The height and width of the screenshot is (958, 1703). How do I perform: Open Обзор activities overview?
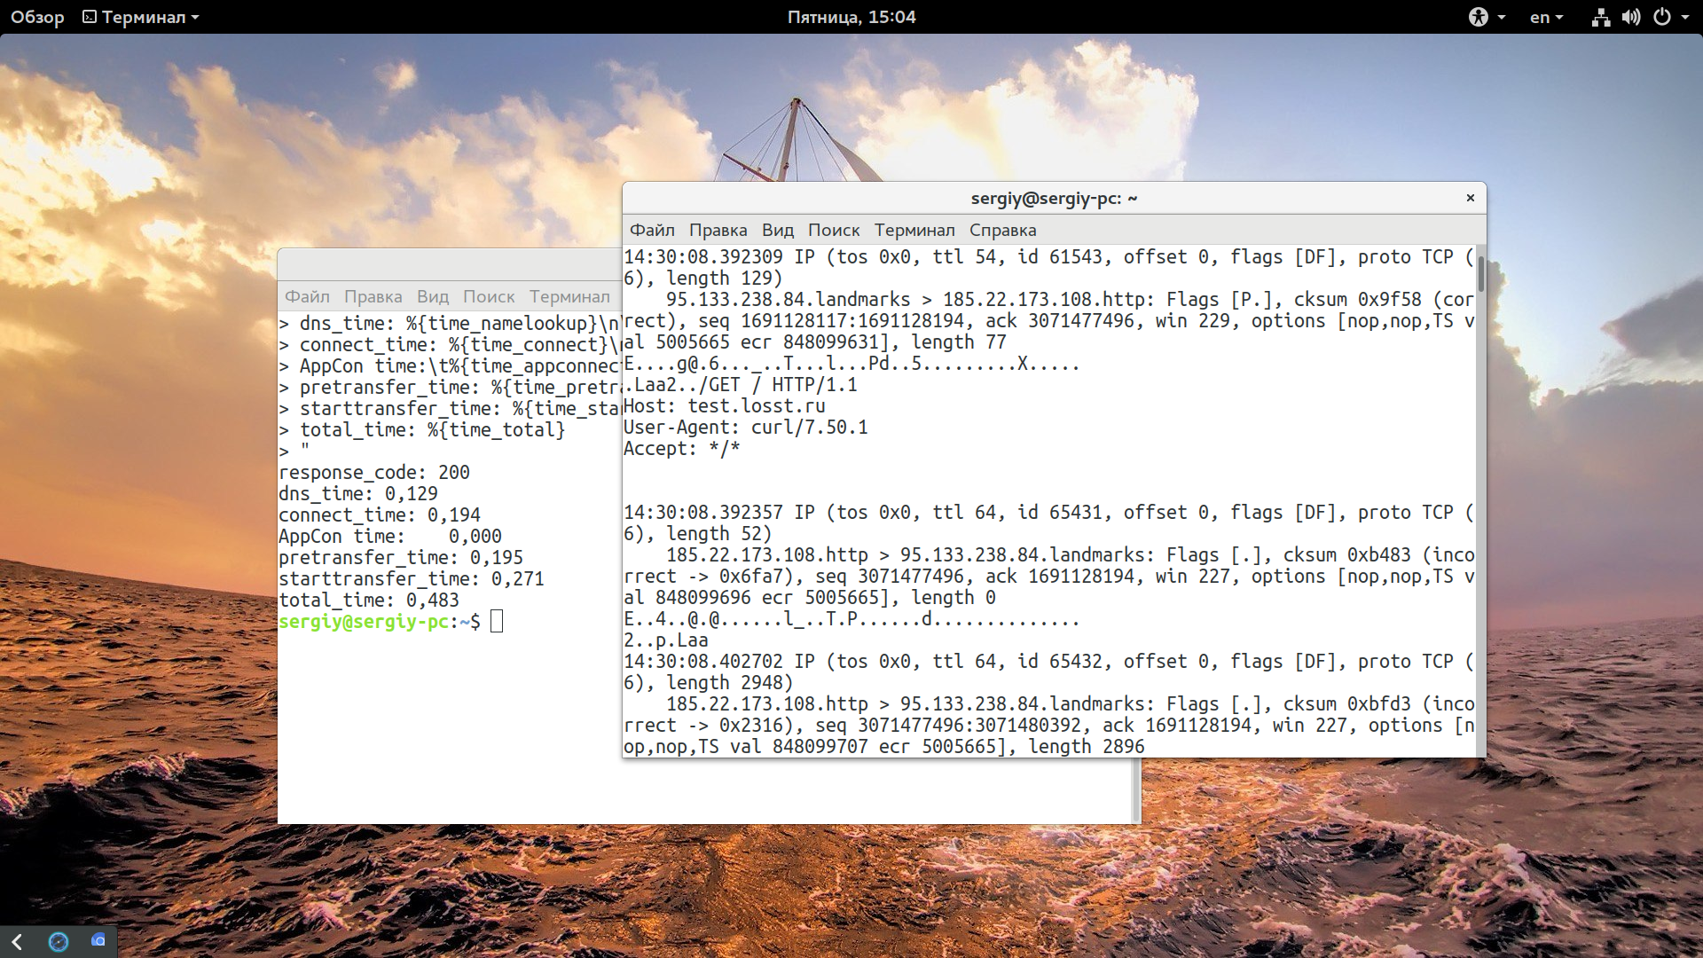(37, 17)
